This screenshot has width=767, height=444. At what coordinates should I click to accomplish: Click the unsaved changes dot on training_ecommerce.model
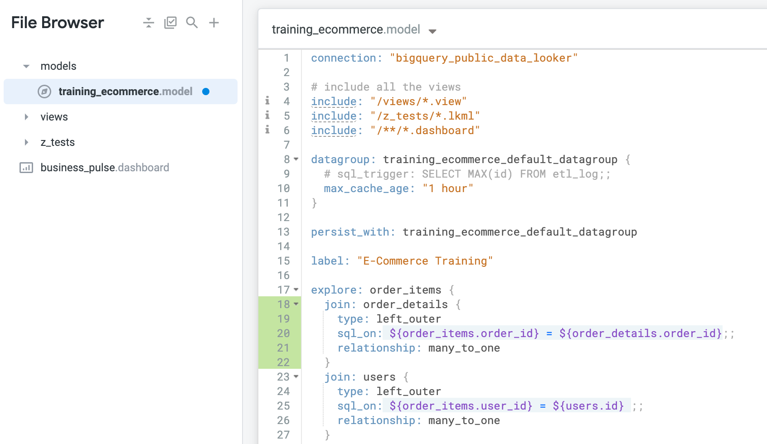pyautogui.click(x=206, y=92)
